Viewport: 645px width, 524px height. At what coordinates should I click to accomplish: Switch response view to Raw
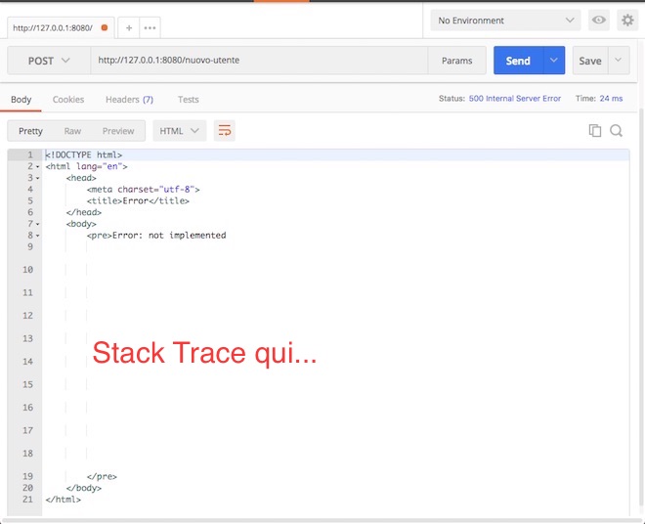point(72,131)
